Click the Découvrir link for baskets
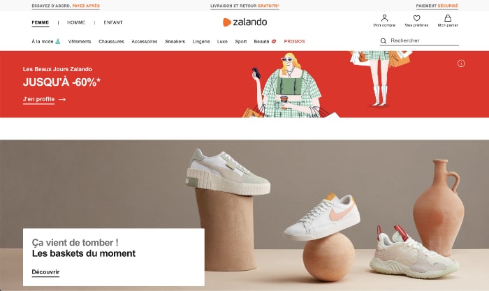This screenshot has height=291, width=489. 45,272
